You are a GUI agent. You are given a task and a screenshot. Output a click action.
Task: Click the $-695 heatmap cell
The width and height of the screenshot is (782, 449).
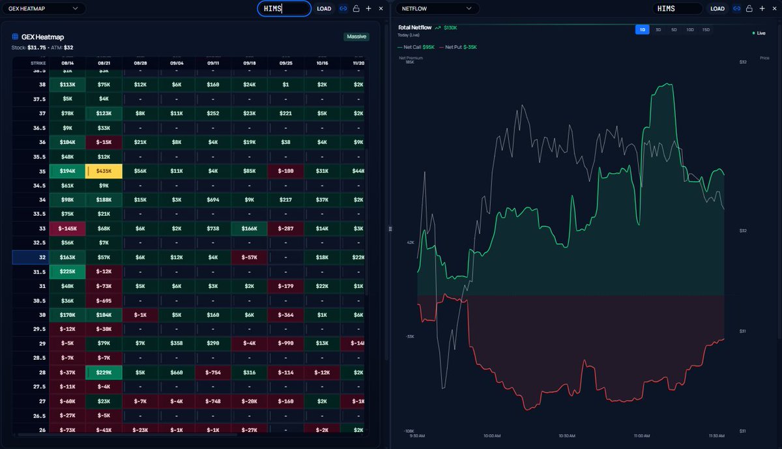tap(104, 300)
